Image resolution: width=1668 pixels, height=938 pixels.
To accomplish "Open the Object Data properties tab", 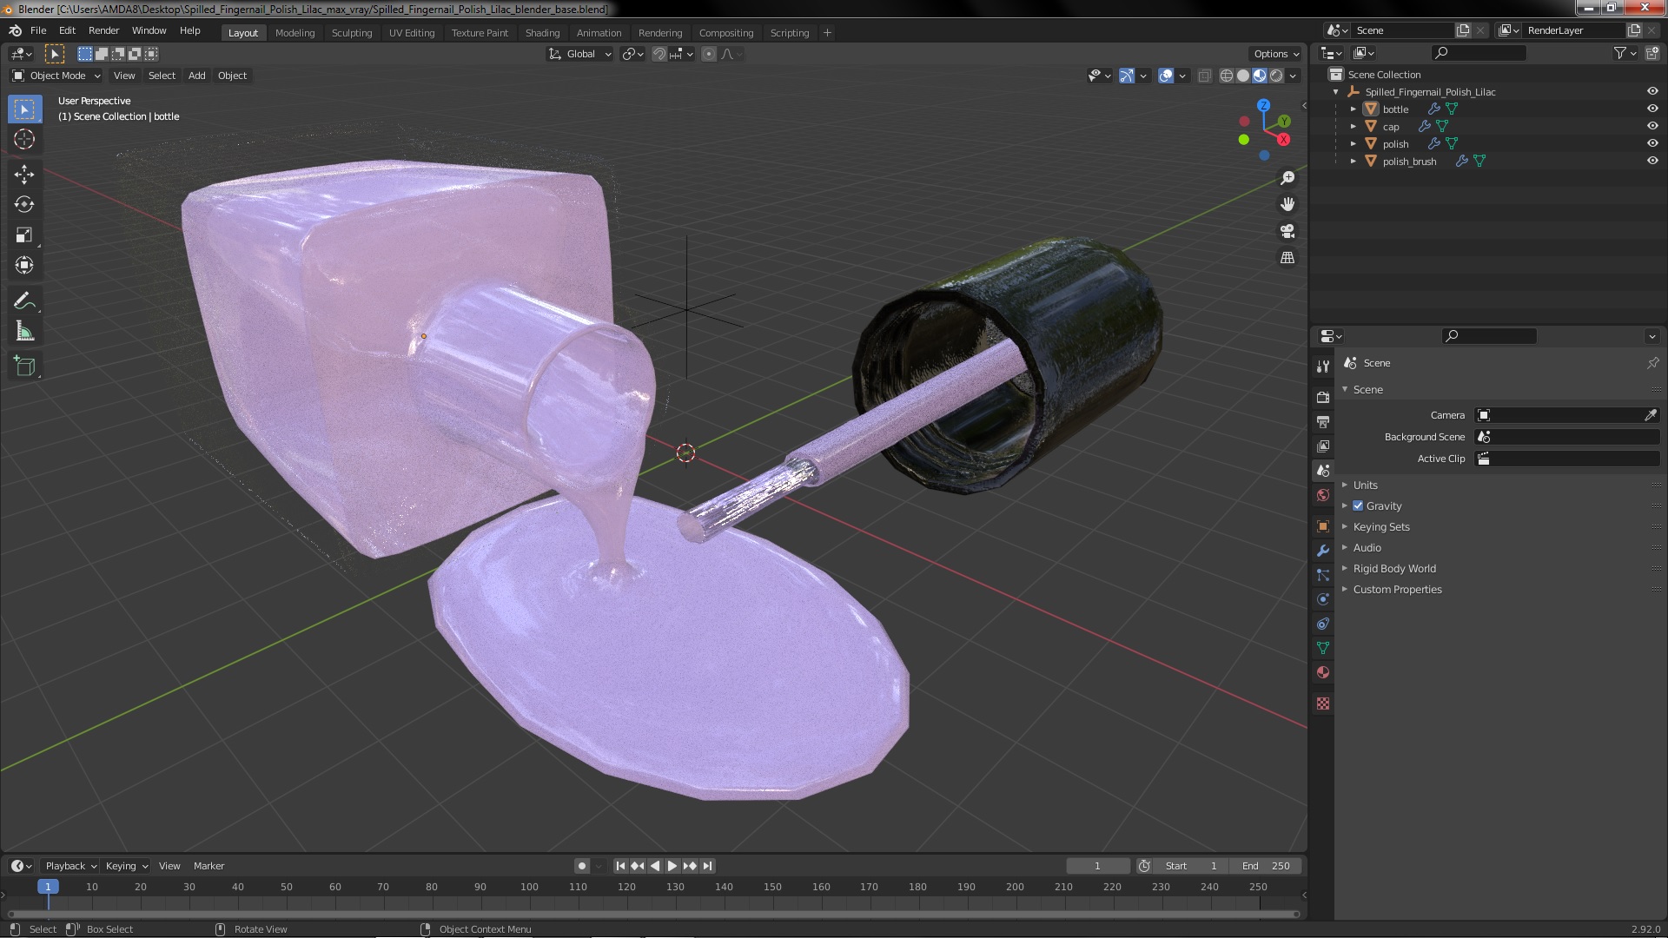I will [x=1323, y=648].
